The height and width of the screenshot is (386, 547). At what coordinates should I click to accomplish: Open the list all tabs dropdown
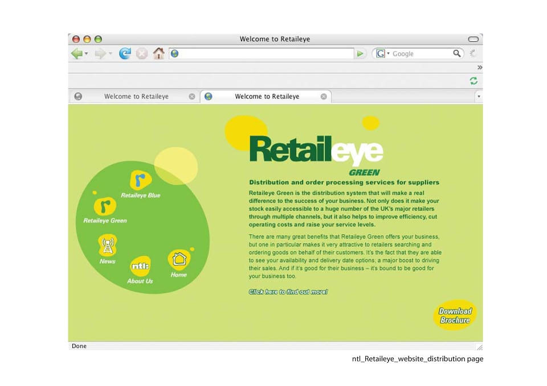click(x=479, y=97)
